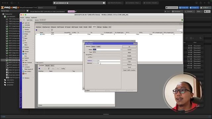Viewport: 212px width, 119px height.
Task: Switch to Traffic tab in New Interface
Action: coord(98,47)
